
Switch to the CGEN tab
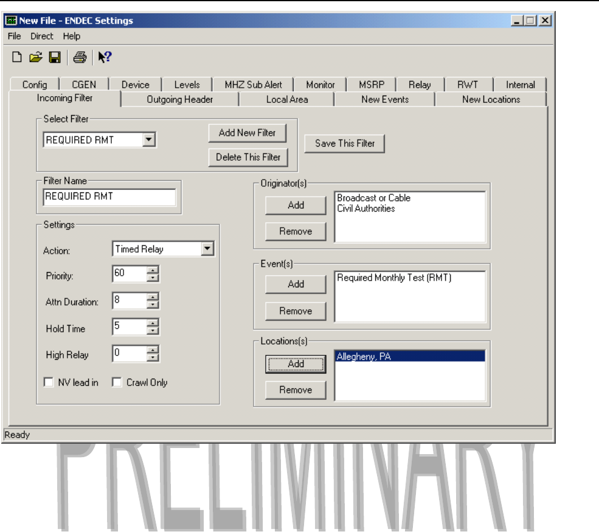(x=84, y=85)
